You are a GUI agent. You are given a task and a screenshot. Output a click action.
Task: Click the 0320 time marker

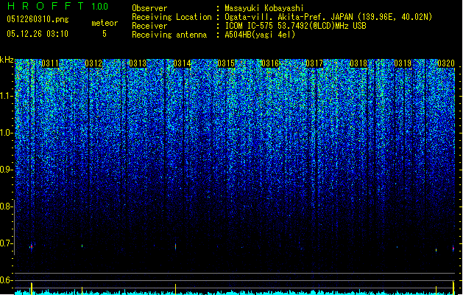[446, 63]
